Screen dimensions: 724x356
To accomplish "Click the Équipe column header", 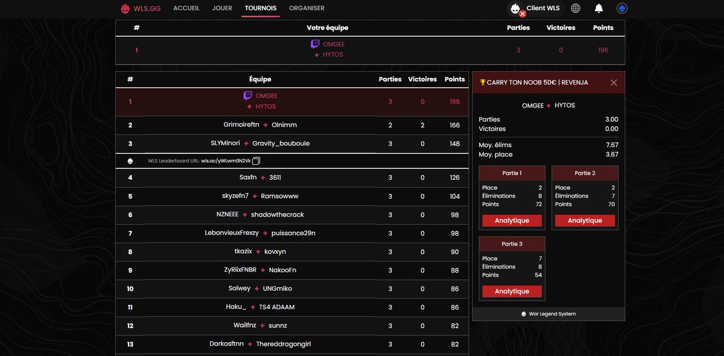I will coord(260,79).
